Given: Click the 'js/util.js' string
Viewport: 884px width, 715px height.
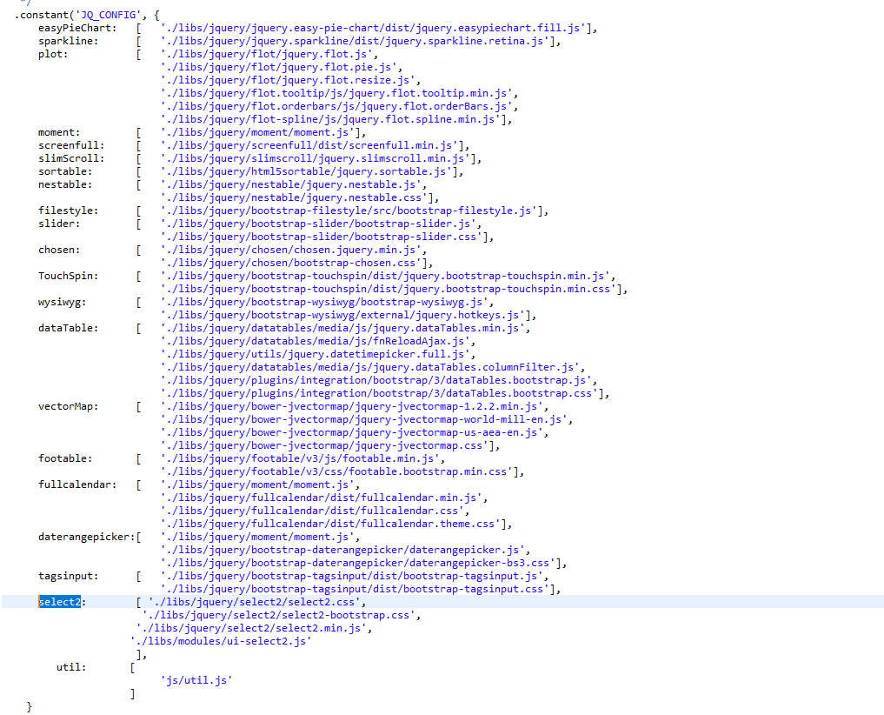Looking at the screenshot, I should [x=196, y=680].
